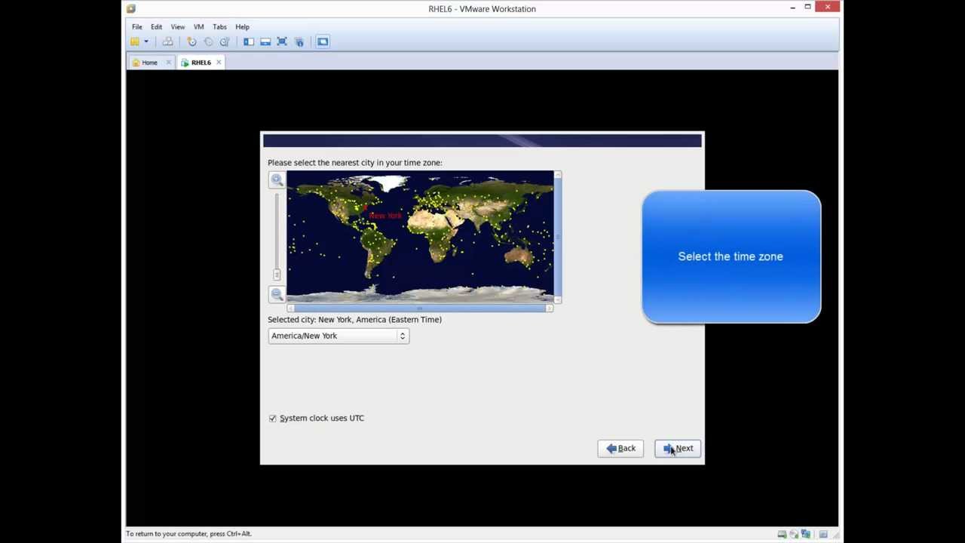965x543 pixels.
Task: Click the Back button
Action: (620, 448)
